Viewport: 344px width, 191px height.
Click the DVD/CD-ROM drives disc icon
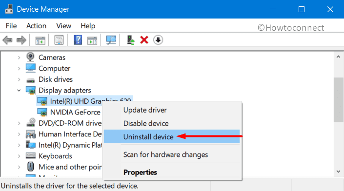[31, 122]
